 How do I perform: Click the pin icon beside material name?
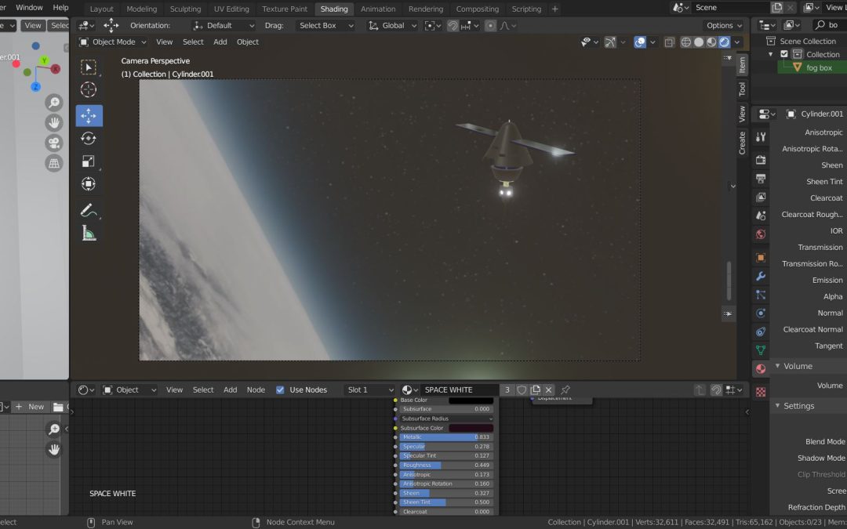[x=565, y=390]
